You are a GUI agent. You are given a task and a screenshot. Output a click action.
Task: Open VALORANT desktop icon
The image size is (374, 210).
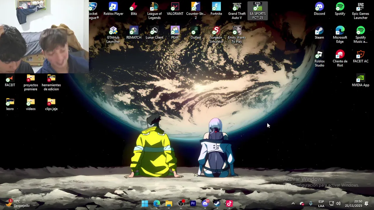175,9
